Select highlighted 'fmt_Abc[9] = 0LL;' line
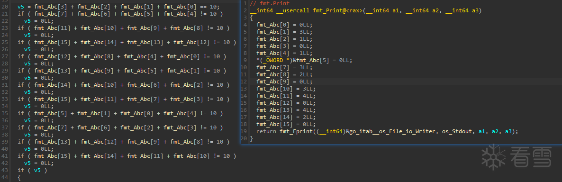 [x=284, y=82]
